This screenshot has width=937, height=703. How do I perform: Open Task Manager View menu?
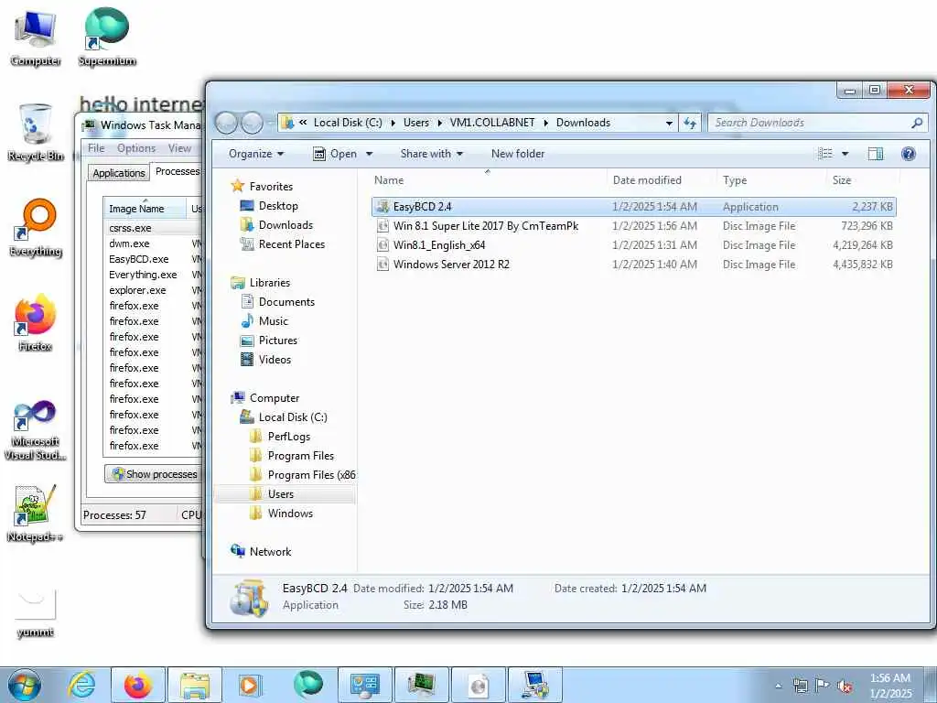pyautogui.click(x=179, y=148)
